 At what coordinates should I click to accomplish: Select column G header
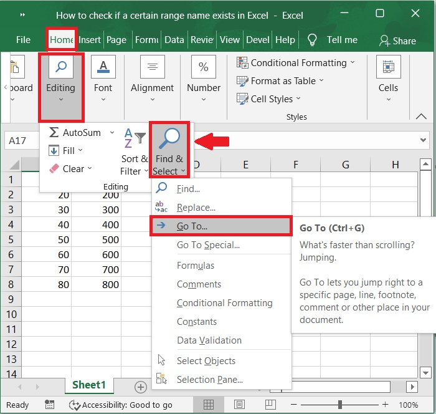pyautogui.click(x=345, y=165)
